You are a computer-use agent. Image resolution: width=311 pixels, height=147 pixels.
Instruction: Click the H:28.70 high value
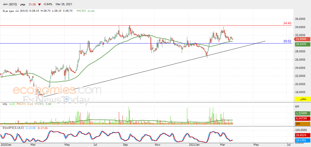pyautogui.click(x=46, y=11)
